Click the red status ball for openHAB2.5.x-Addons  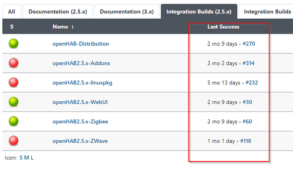(x=14, y=63)
